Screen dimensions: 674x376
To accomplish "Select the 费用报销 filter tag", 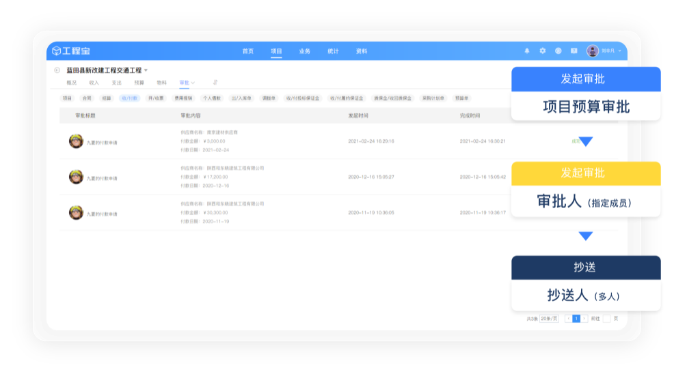I will pos(183,98).
